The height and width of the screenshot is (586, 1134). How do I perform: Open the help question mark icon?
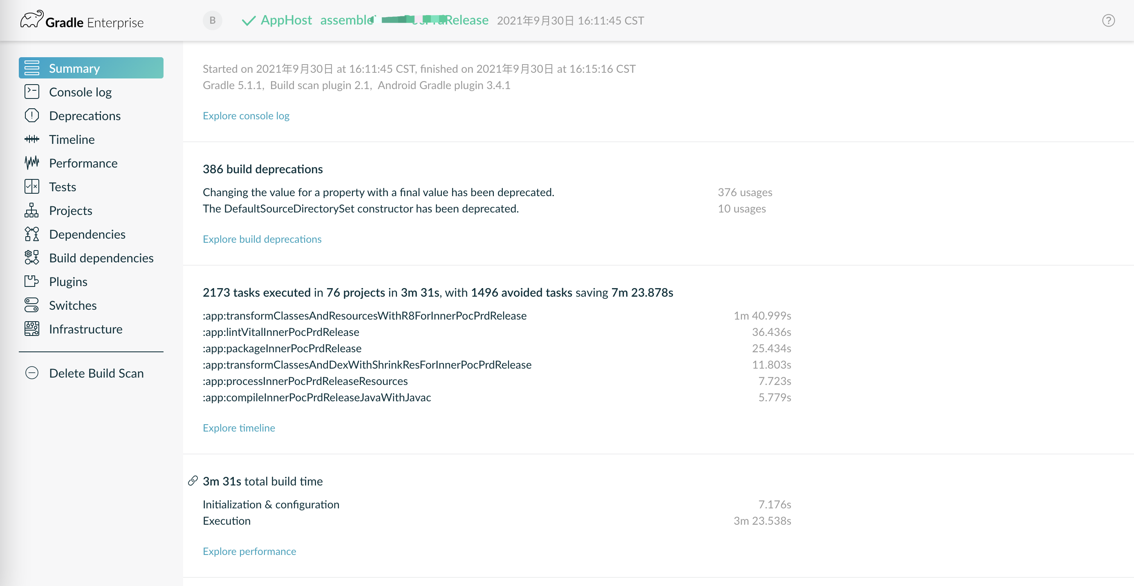pyautogui.click(x=1108, y=21)
